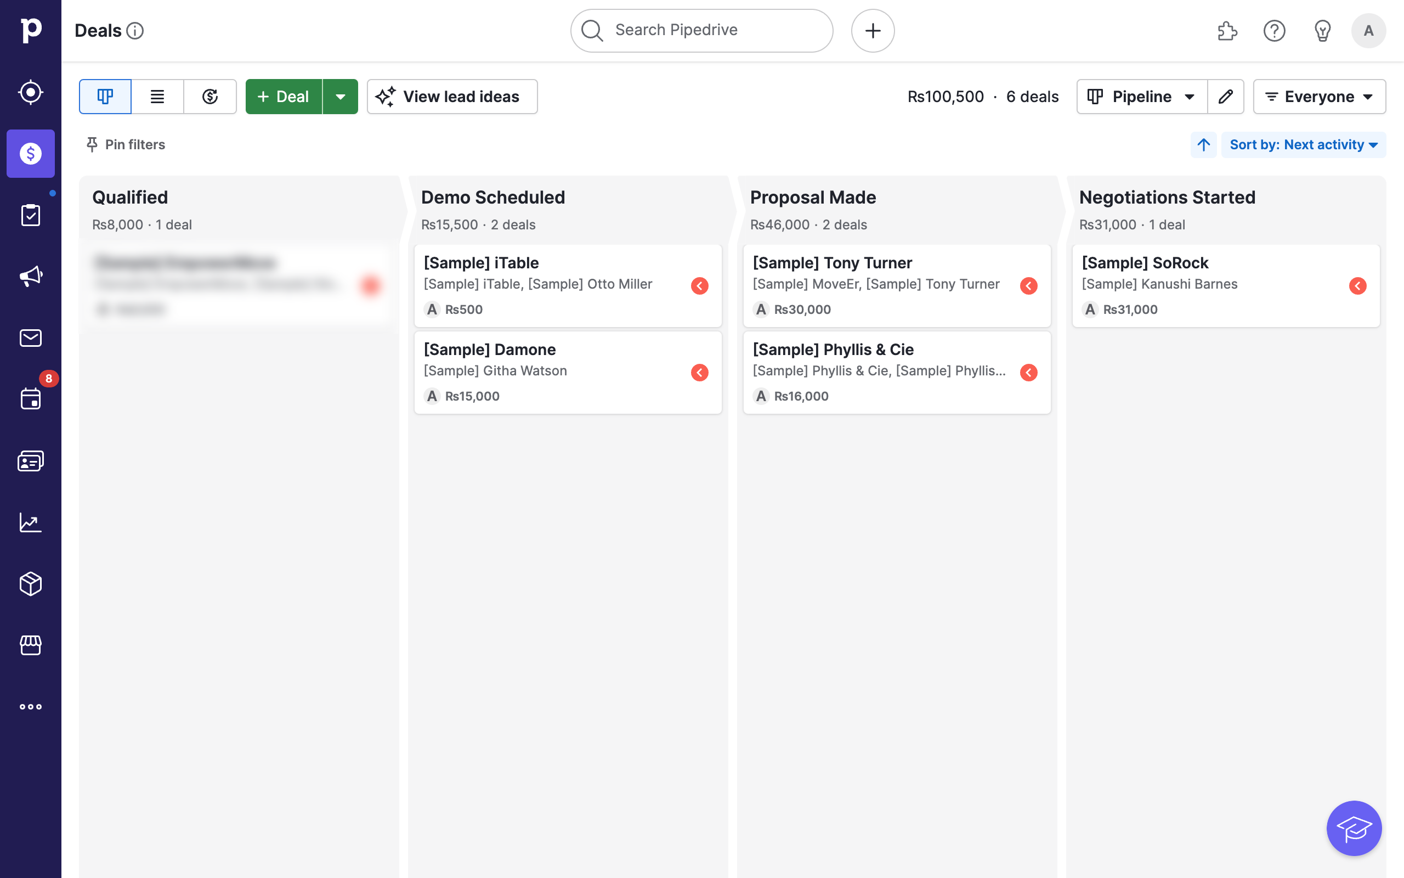Open the Mail inbox sidebar icon

(x=30, y=338)
